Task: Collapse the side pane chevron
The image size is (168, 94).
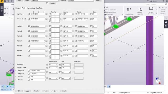Action: [166, 18]
